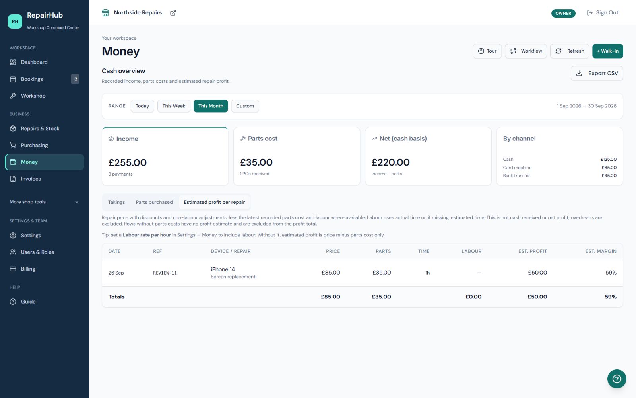Image resolution: width=636 pixels, height=398 pixels.
Task: Open Settings from the sidebar
Action: click(45, 236)
